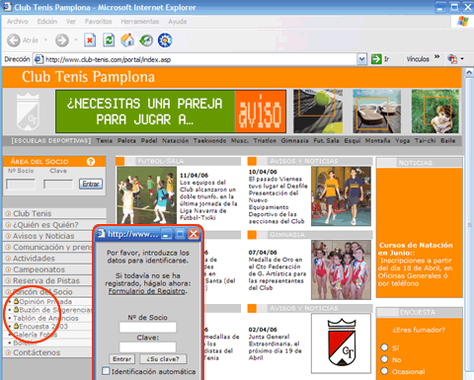Click the Windows flag logo in menu bar
Image resolution: width=474 pixels, height=380 pixels.
463,22
